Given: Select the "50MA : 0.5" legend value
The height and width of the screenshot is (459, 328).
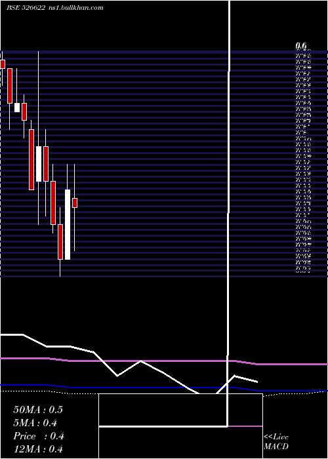Looking at the screenshot, I should (x=38, y=410).
